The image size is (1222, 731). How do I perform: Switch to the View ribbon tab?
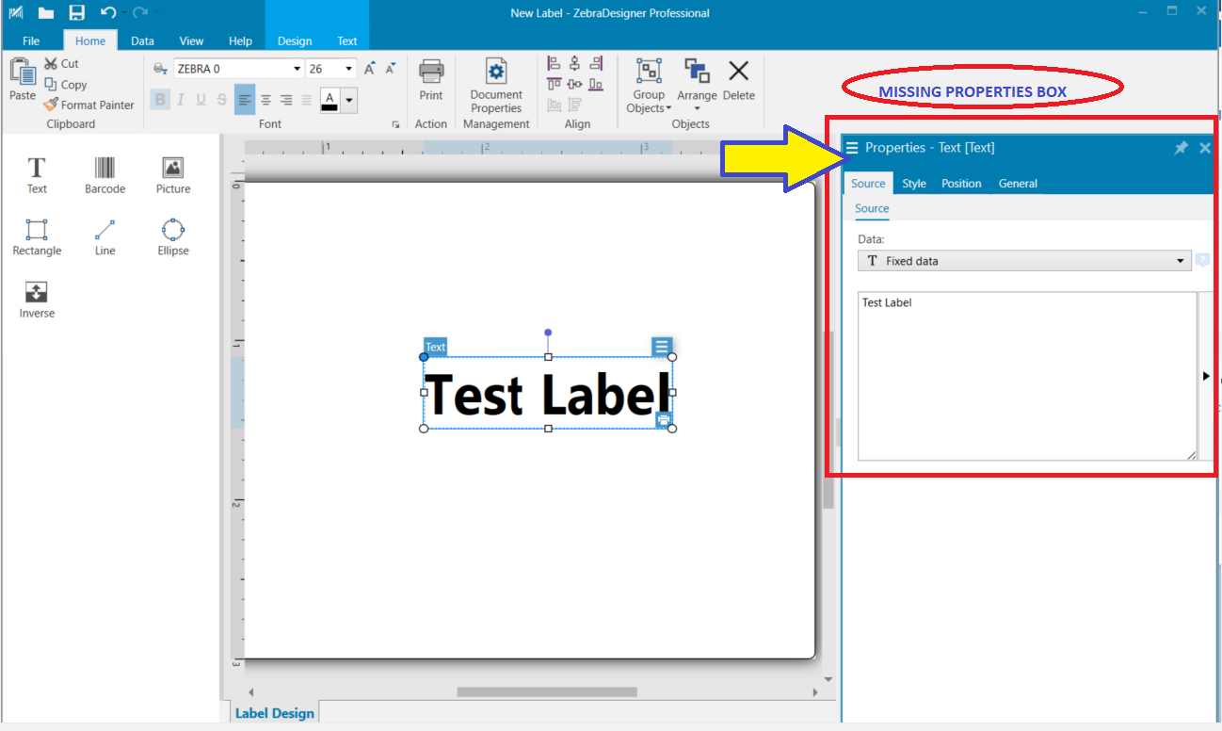pyautogui.click(x=191, y=41)
